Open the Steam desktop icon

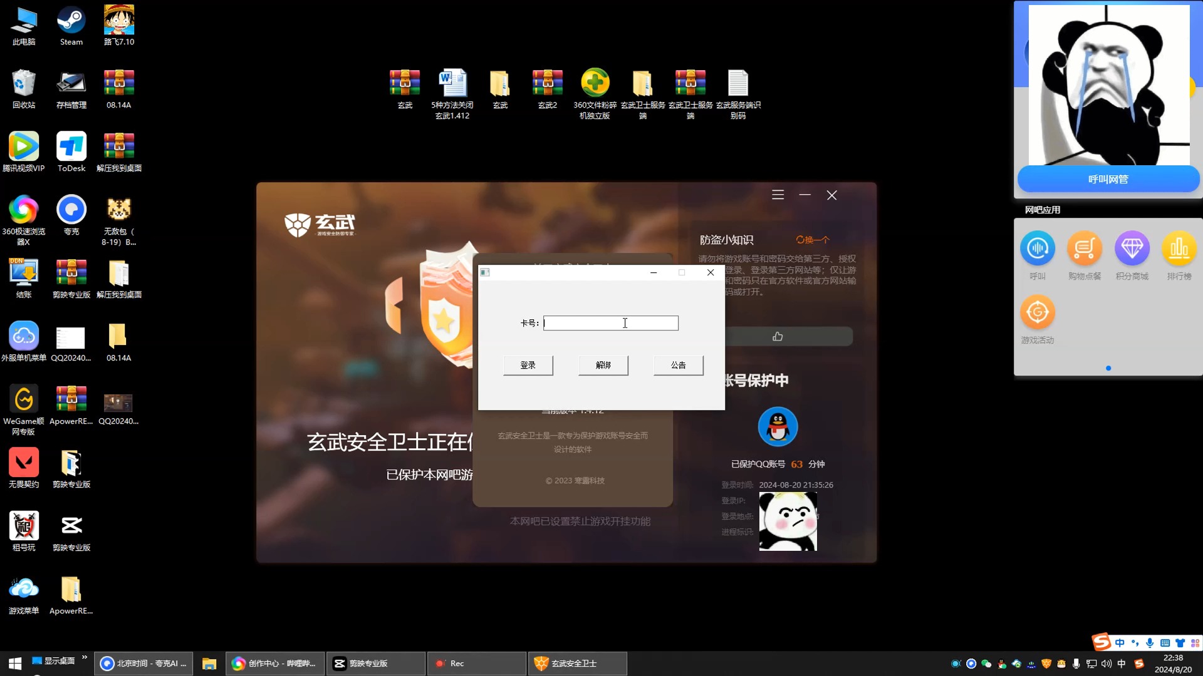point(71,26)
